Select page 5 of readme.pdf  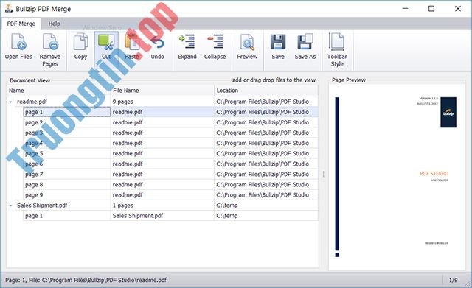pyautogui.click(x=171, y=154)
